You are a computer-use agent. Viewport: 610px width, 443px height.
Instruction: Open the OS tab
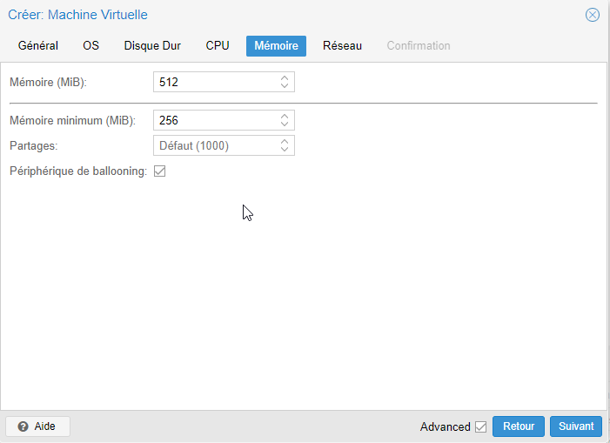pos(91,46)
